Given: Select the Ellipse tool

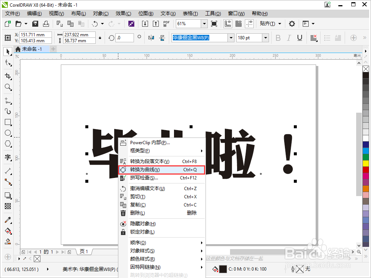Looking at the screenshot, I should pos(8,133).
